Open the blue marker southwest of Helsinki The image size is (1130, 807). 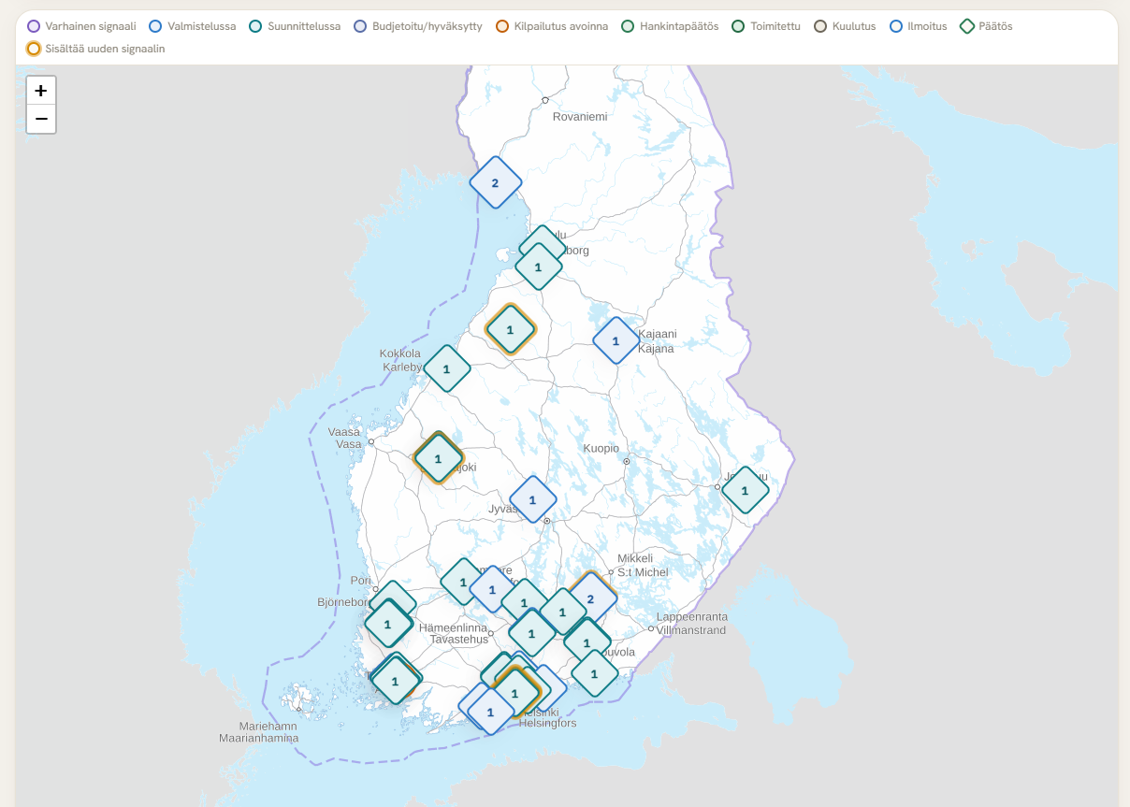pyautogui.click(x=490, y=712)
